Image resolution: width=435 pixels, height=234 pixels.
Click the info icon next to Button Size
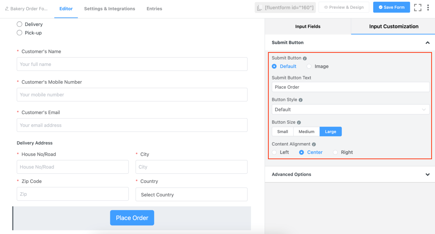[299, 122]
